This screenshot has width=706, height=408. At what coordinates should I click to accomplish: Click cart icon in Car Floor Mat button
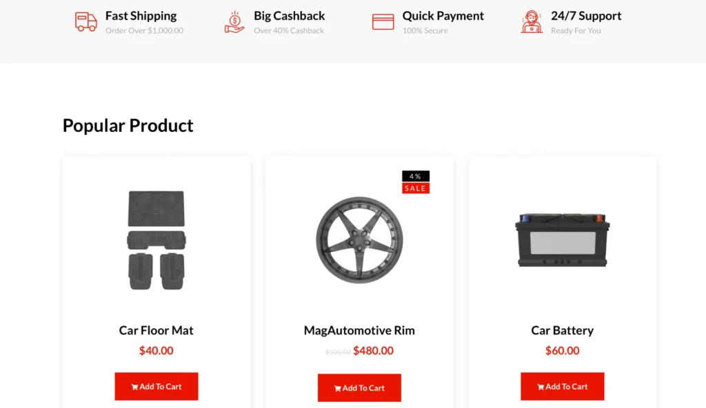(134, 387)
